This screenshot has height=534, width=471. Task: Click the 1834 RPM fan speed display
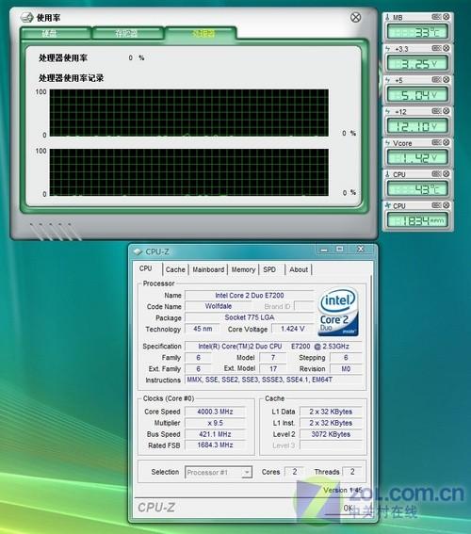(417, 221)
